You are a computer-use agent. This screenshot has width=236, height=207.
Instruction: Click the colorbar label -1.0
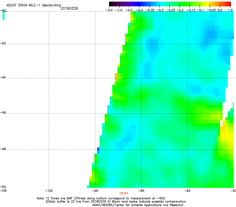(x=119, y=10)
